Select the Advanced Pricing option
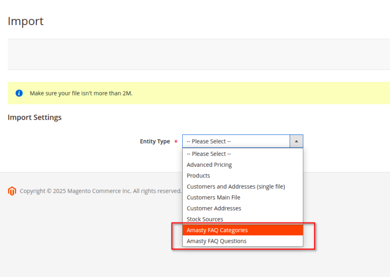 click(x=243, y=165)
